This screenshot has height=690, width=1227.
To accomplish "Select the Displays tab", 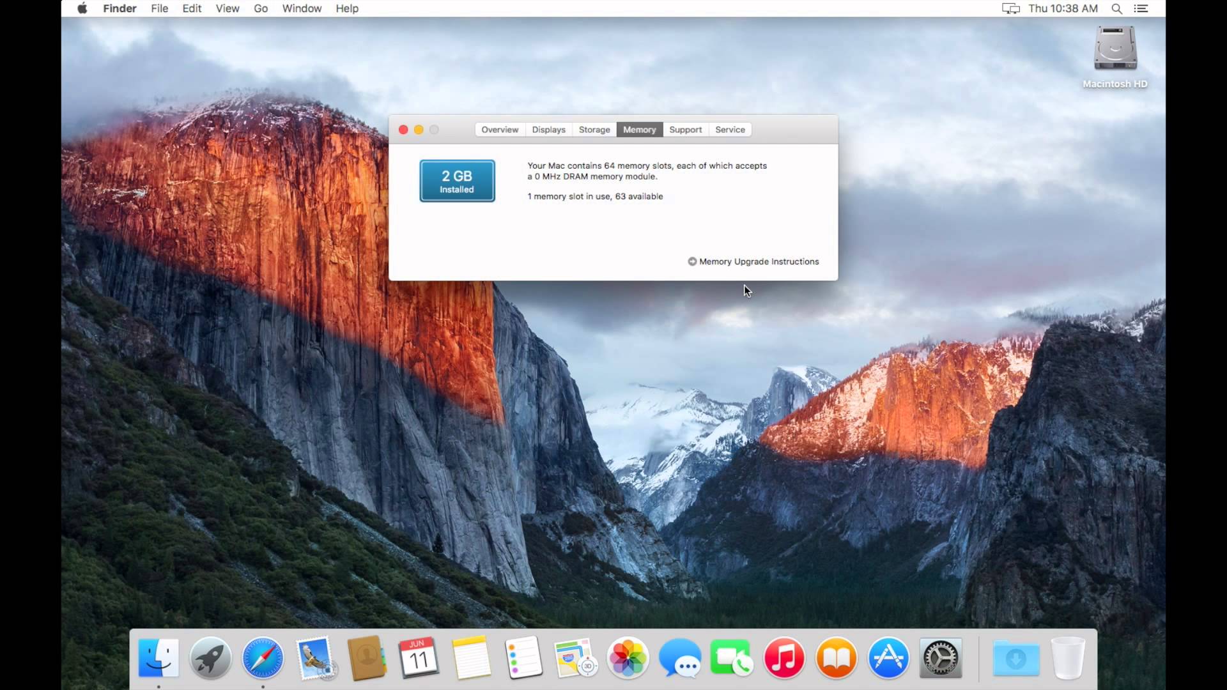I will coord(548,129).
